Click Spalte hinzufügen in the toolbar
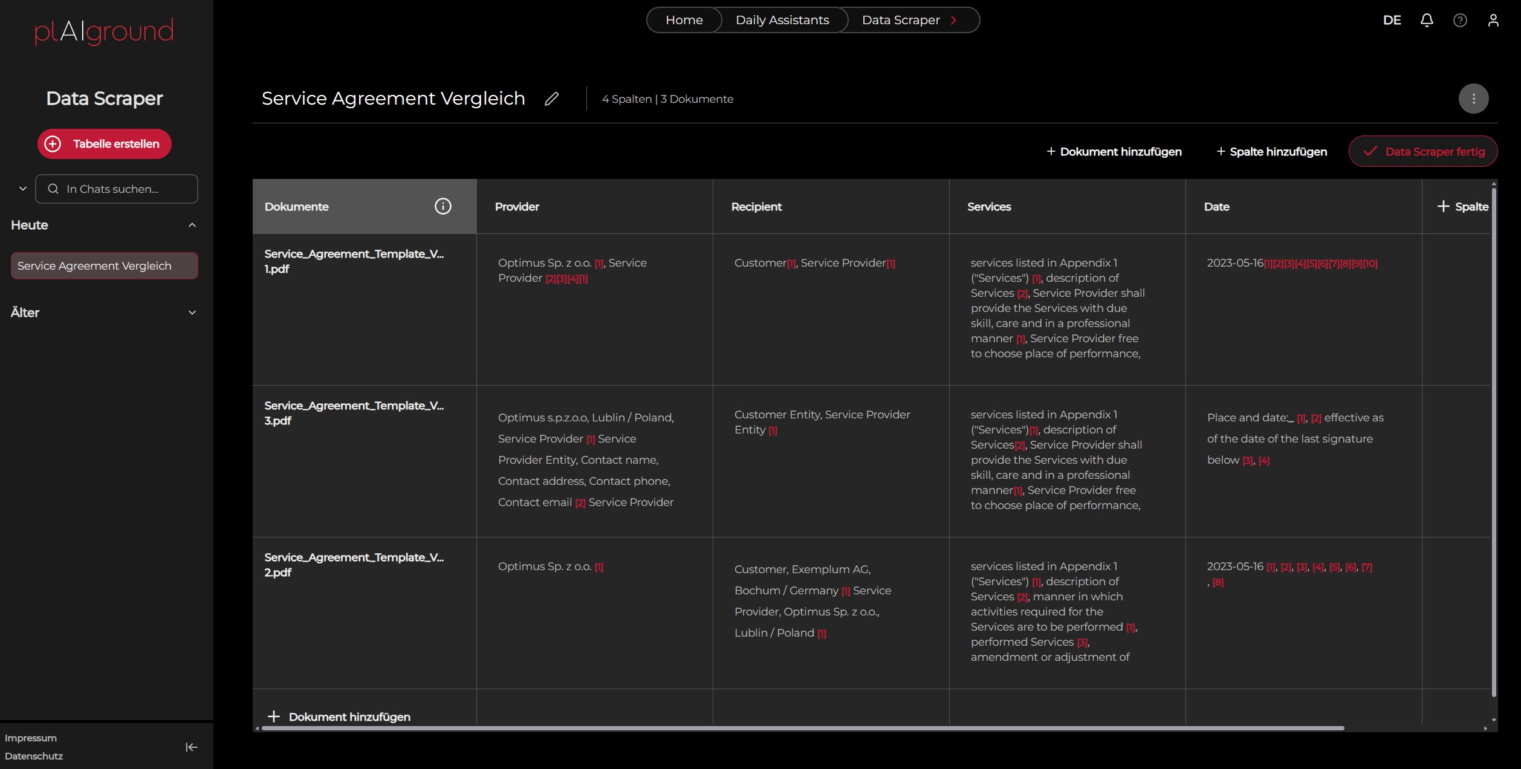1521x769 pixels. (x=1271, y=152)
